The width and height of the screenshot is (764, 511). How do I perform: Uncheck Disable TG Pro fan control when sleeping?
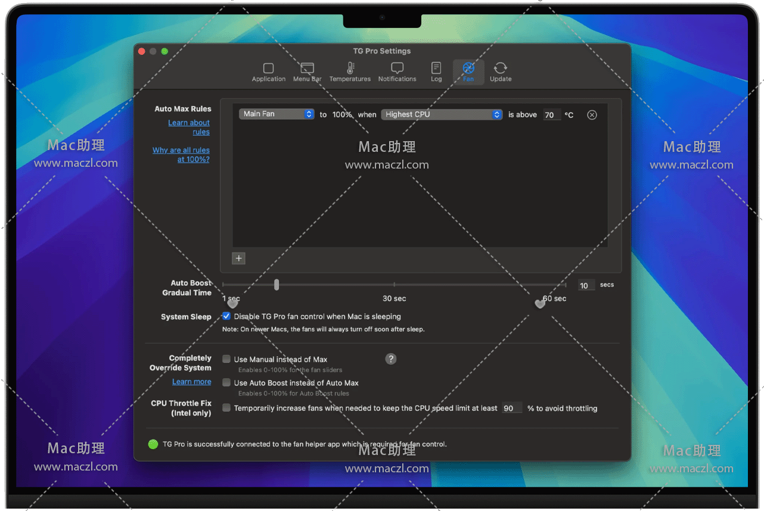click(x=226, y=316)
